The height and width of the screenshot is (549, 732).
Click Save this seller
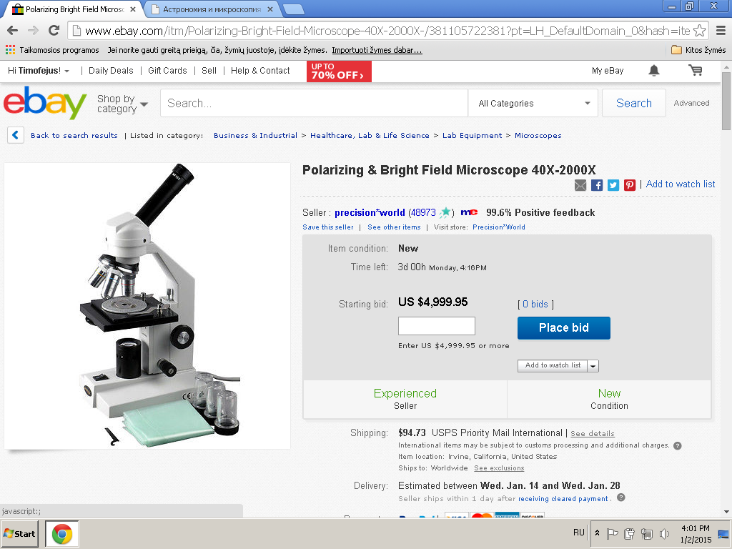[328, 227]
